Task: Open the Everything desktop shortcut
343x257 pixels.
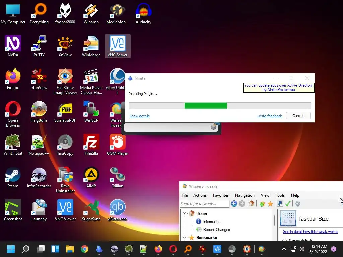Action: coord(39,13)
